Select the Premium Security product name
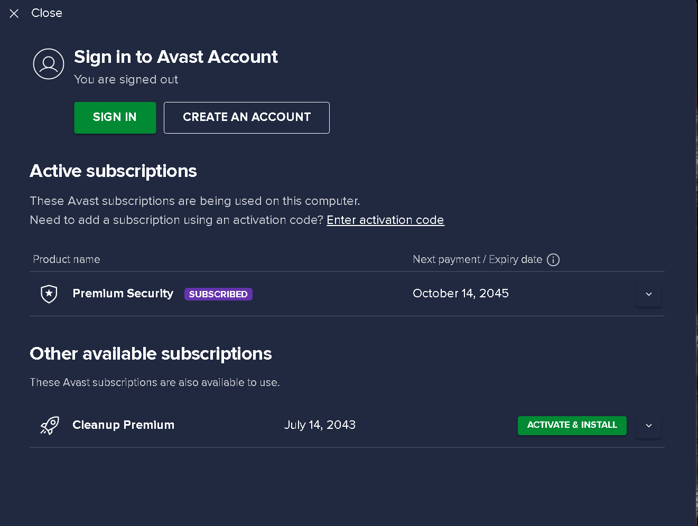 pos(123,293)
